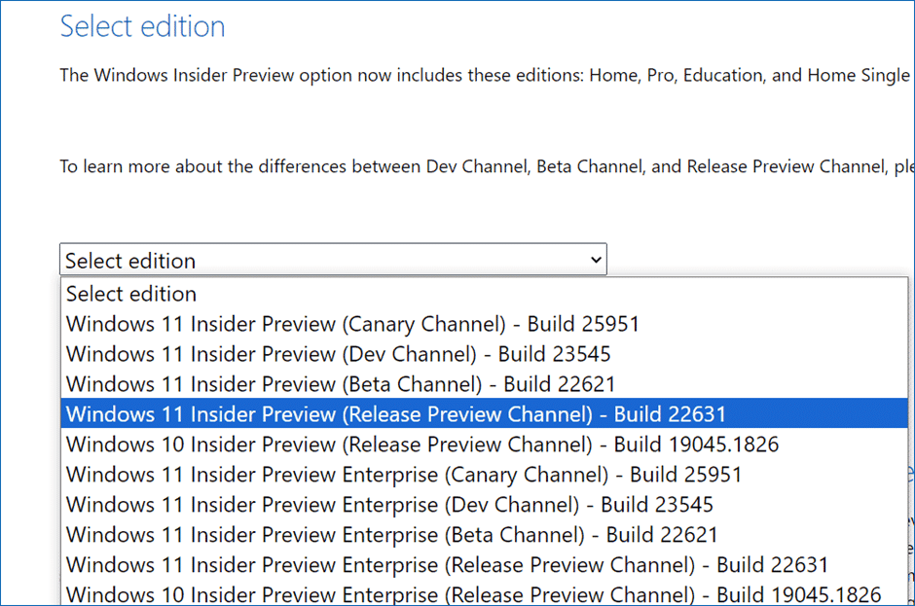
Task: Select Windows 10 Release Preview Build 19045.1826
Action: tap(485, 445)
